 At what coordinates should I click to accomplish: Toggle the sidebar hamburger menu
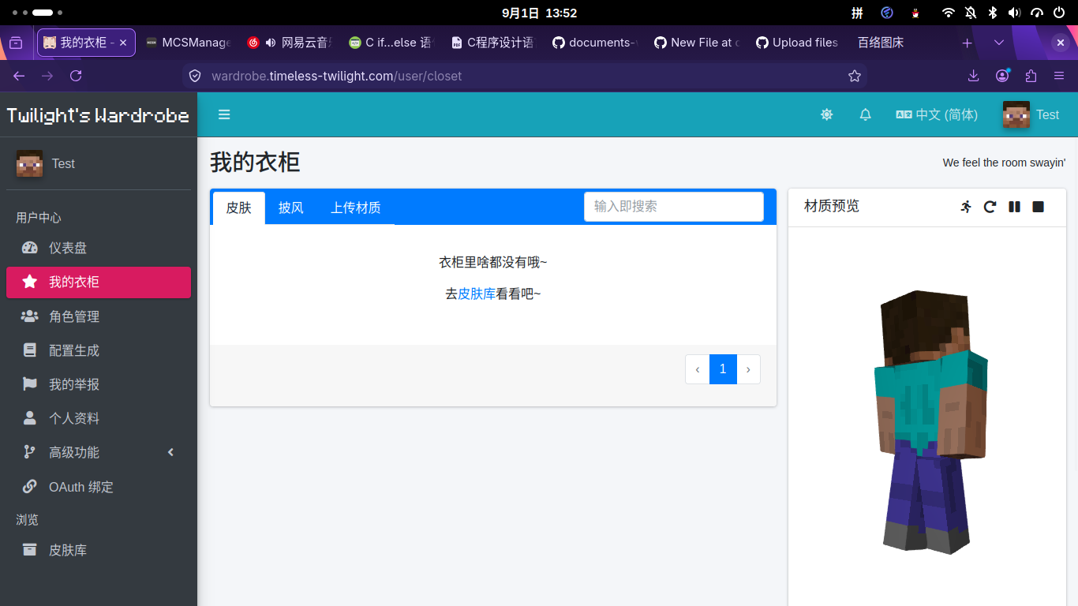[224, 114]
